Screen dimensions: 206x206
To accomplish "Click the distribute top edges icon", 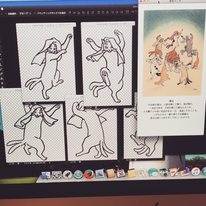I will (98, 12).
